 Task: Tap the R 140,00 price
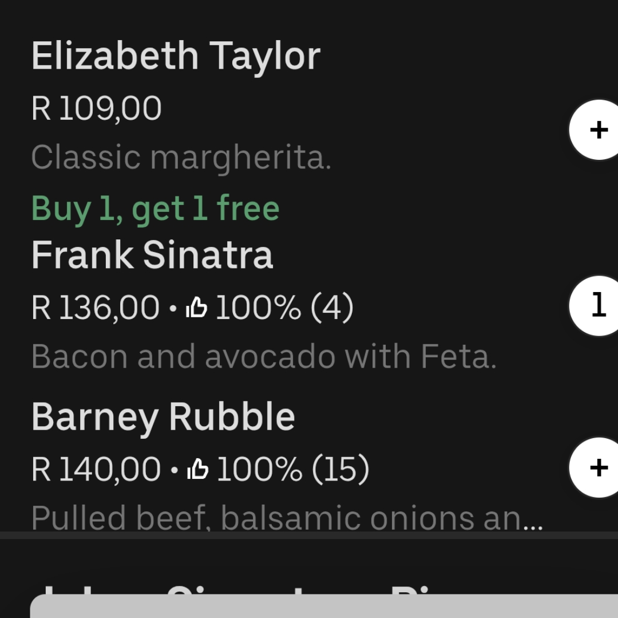point(96,469)
